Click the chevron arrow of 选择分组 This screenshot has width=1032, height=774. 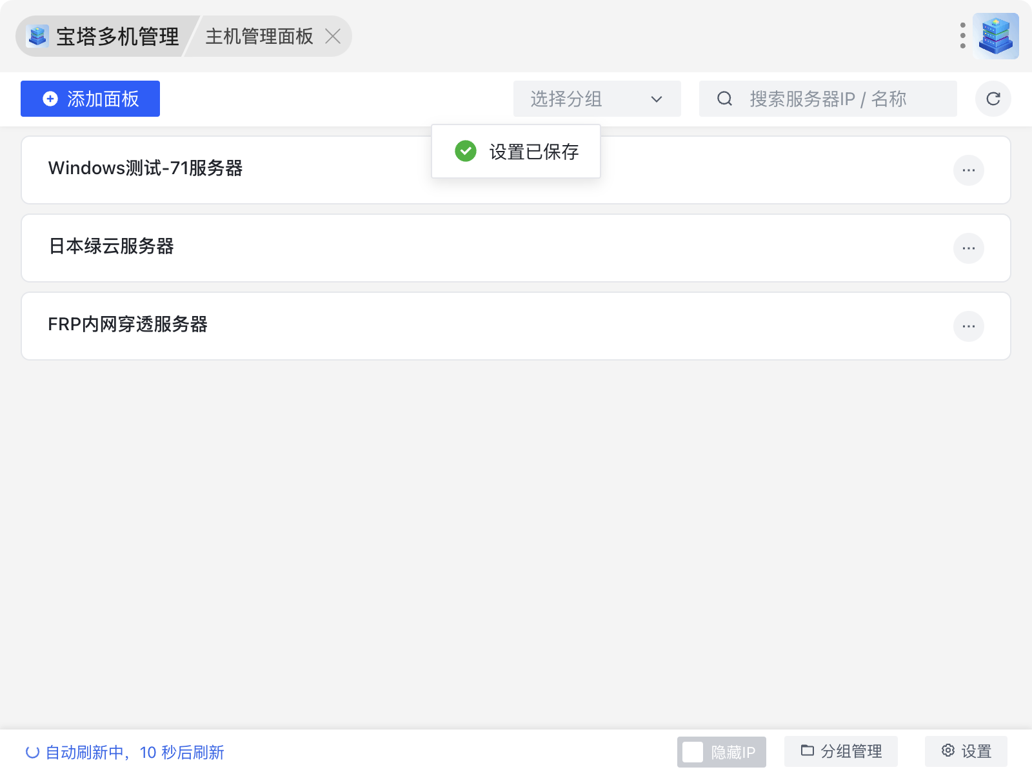click(657, 99)
